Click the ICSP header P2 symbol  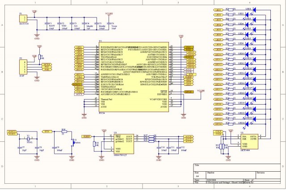[23, 67]
